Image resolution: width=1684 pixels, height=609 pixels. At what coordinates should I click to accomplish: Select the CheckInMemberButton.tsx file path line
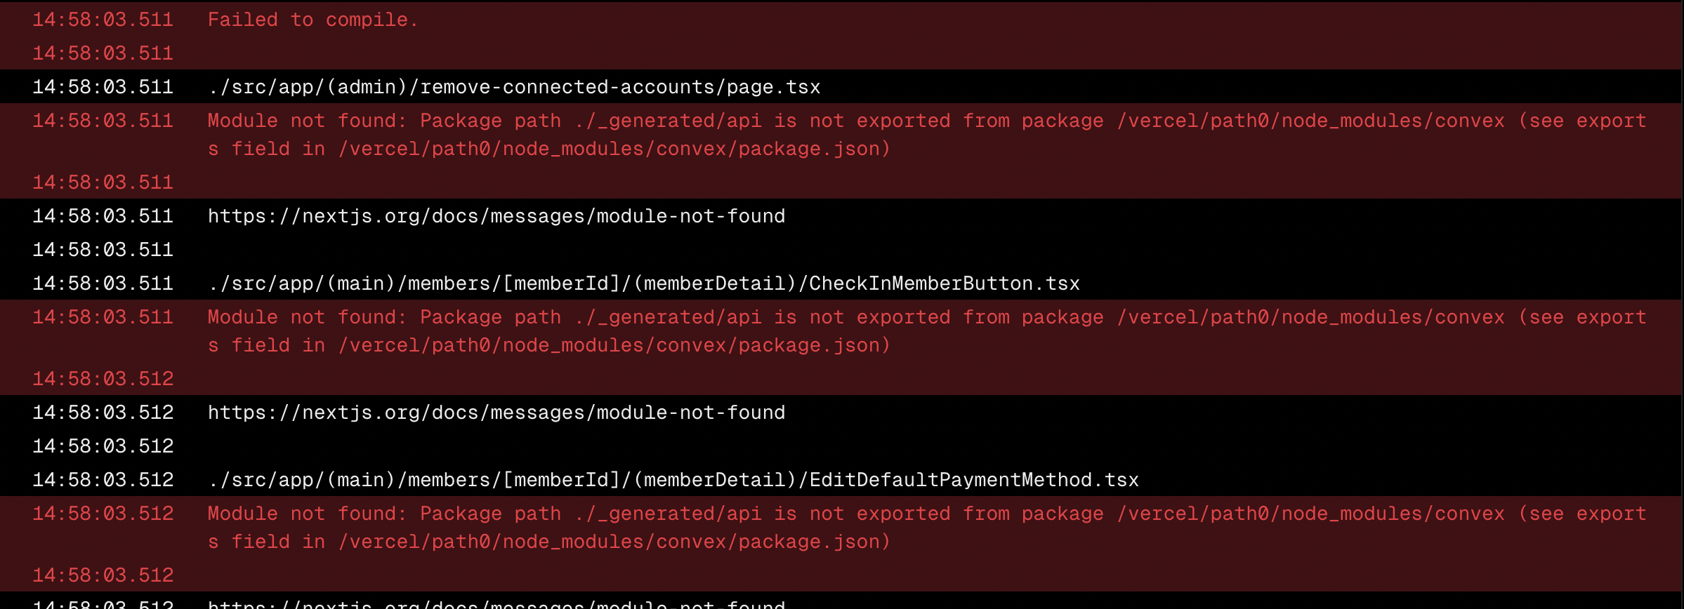click(644, 283)
